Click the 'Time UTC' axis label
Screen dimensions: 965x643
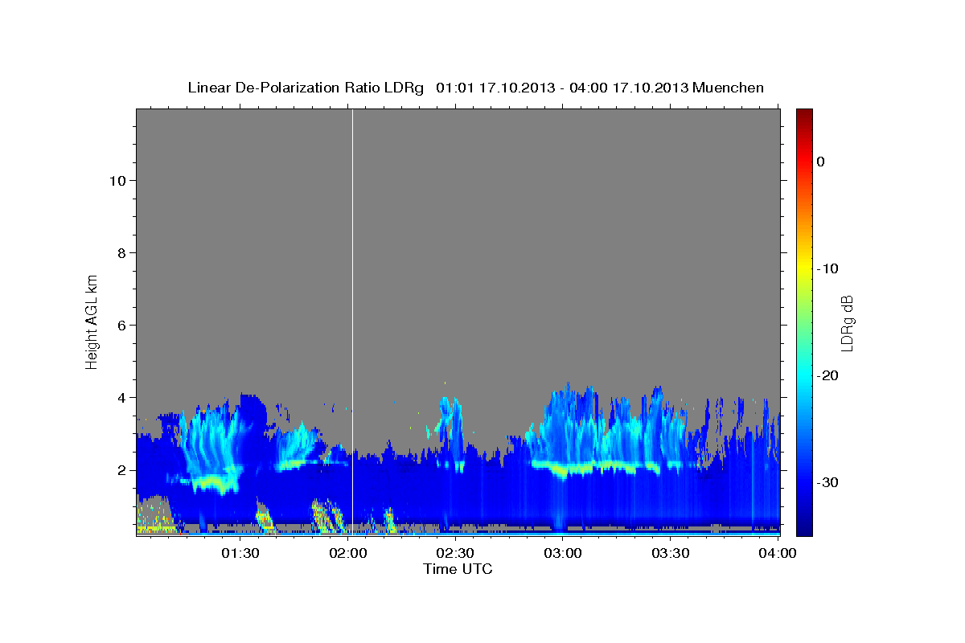click(458, 569)
